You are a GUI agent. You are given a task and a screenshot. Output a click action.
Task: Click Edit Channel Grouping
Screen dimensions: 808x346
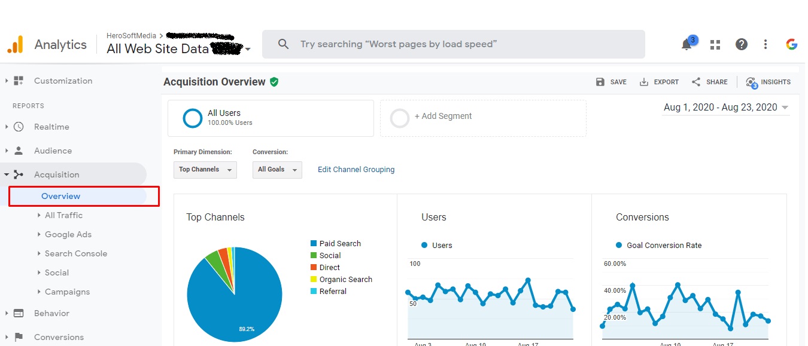tap(356, 170)
